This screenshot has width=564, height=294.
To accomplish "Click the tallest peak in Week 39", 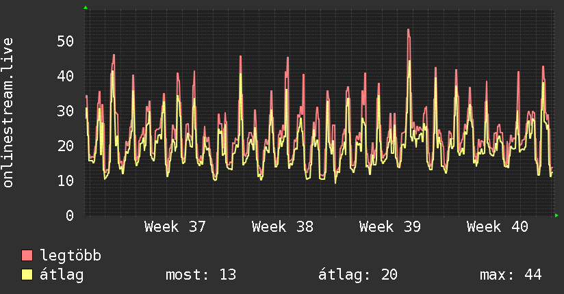I will tap(409, 31).
